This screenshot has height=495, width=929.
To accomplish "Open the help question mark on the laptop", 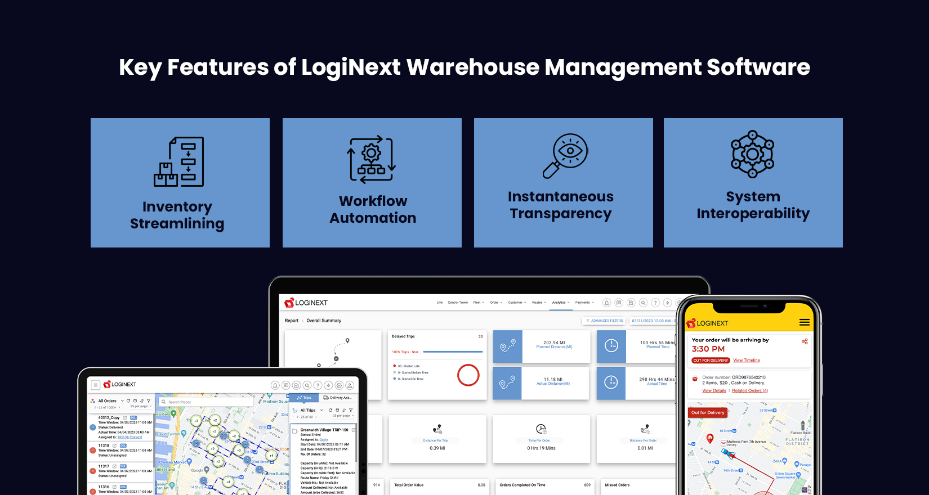I will 655,303.
